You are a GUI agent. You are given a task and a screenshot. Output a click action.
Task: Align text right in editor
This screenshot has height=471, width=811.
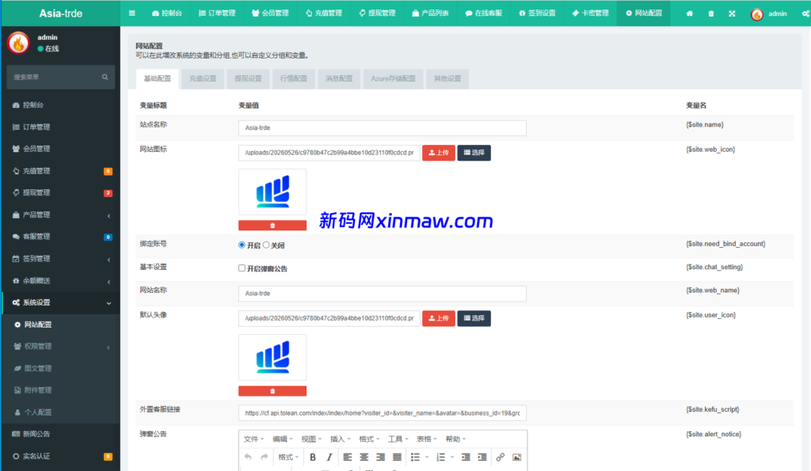pos(381,457)
